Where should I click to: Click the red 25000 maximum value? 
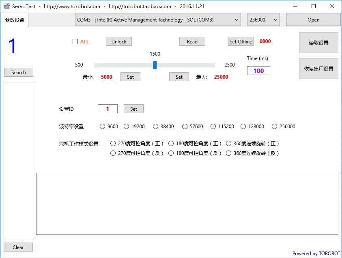click(221, 77)
